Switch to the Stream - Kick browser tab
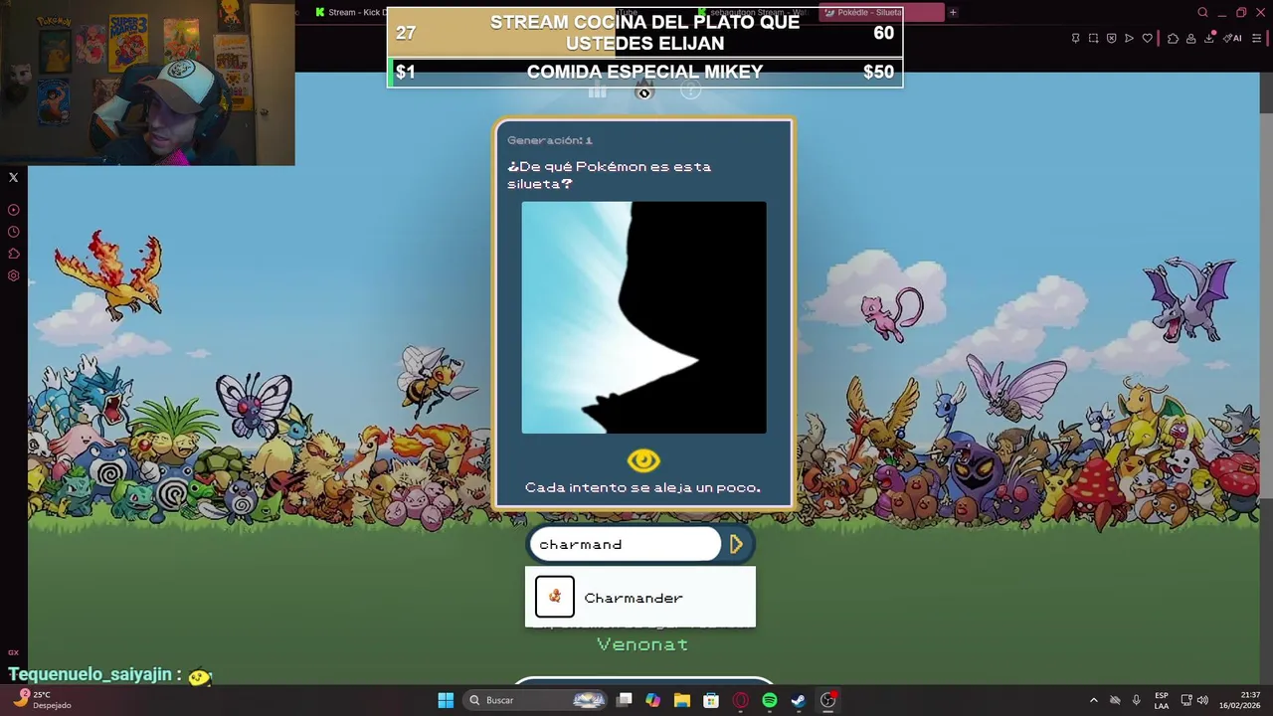Image resolution: width=1273 pixels, height=716 pixels. pyautogui.click(x=351, y=13)
